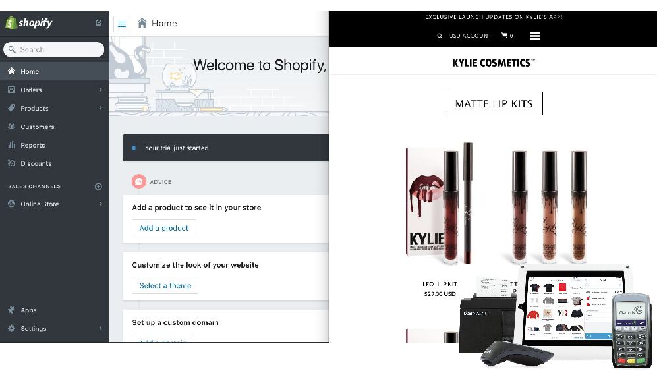659x371 pixels.
Task: Click Add a product button
Action: [164, 228]
